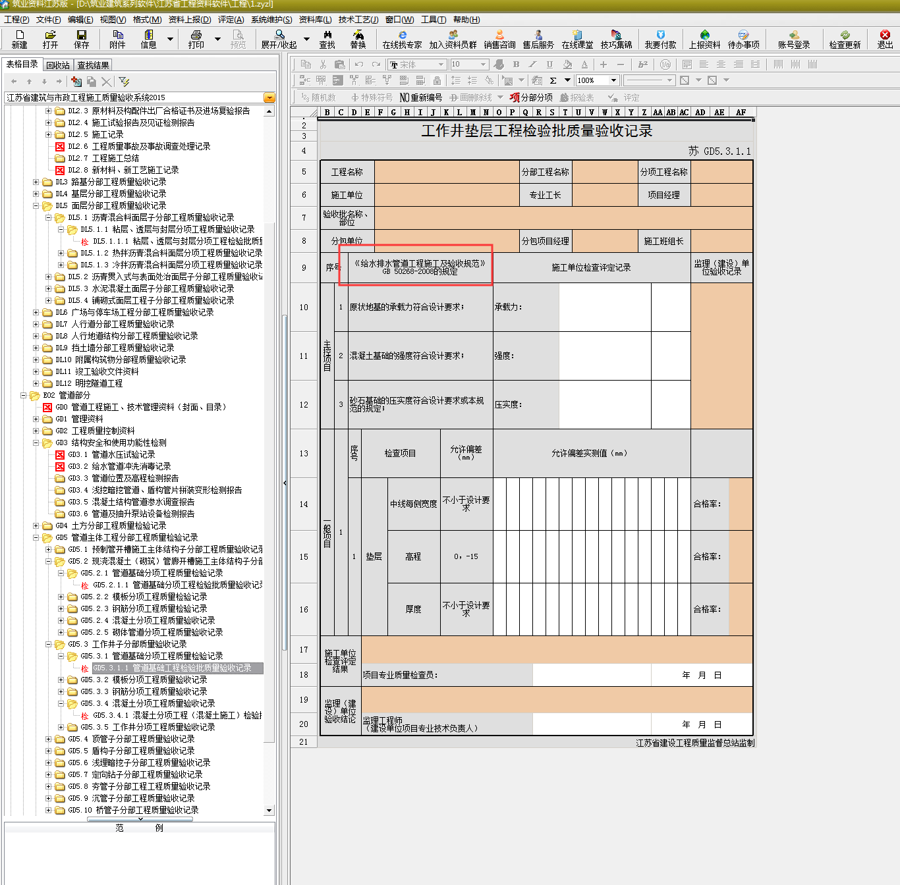Click the 保存 (Save) toolbar icon

click(x=81, y=39)
